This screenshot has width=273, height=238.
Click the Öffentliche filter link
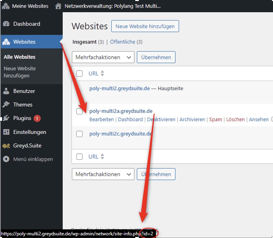tap(122, 42)
